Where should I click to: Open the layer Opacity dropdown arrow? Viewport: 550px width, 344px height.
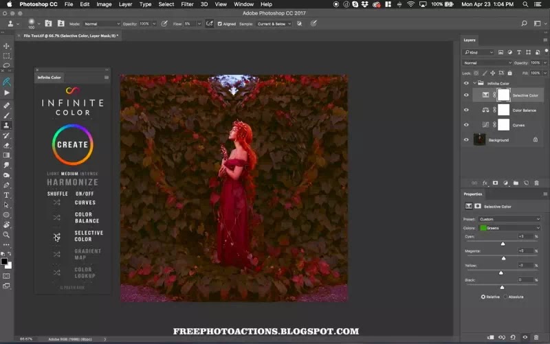(x=544, y=62)
